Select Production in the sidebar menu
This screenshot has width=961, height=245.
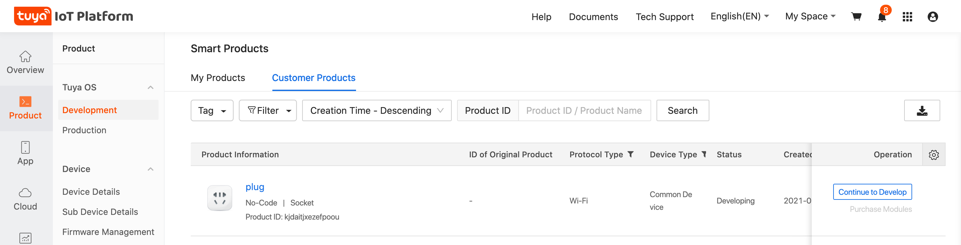84,130
